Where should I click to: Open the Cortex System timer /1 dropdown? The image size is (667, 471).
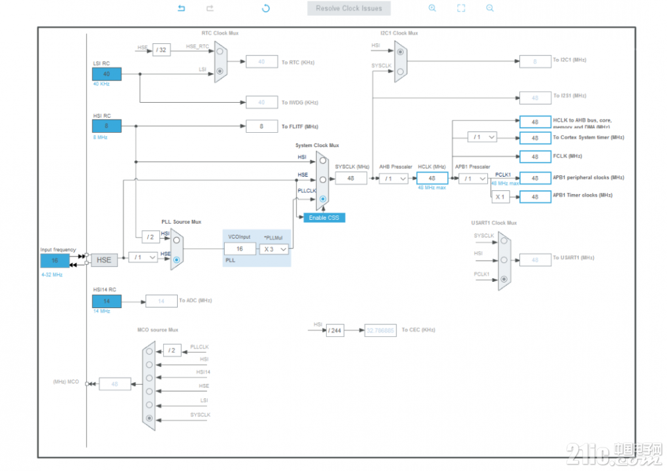tap(482, 137)
